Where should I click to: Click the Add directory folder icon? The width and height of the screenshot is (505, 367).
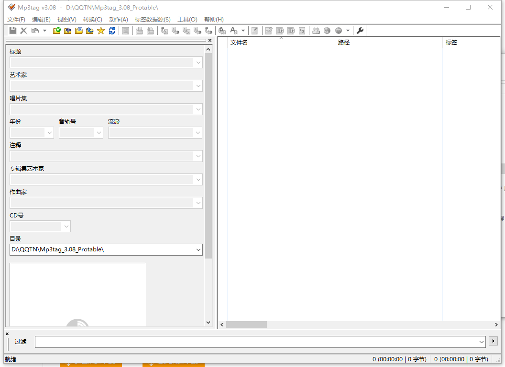point(68,31)
